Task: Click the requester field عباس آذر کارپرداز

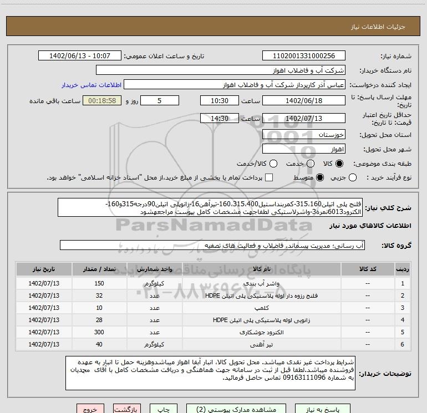Action: pos(235,85)
